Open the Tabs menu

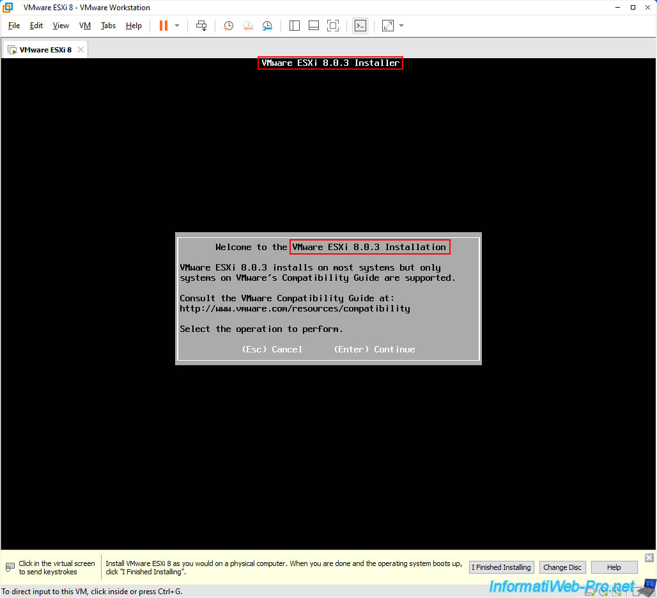(109, 26)
